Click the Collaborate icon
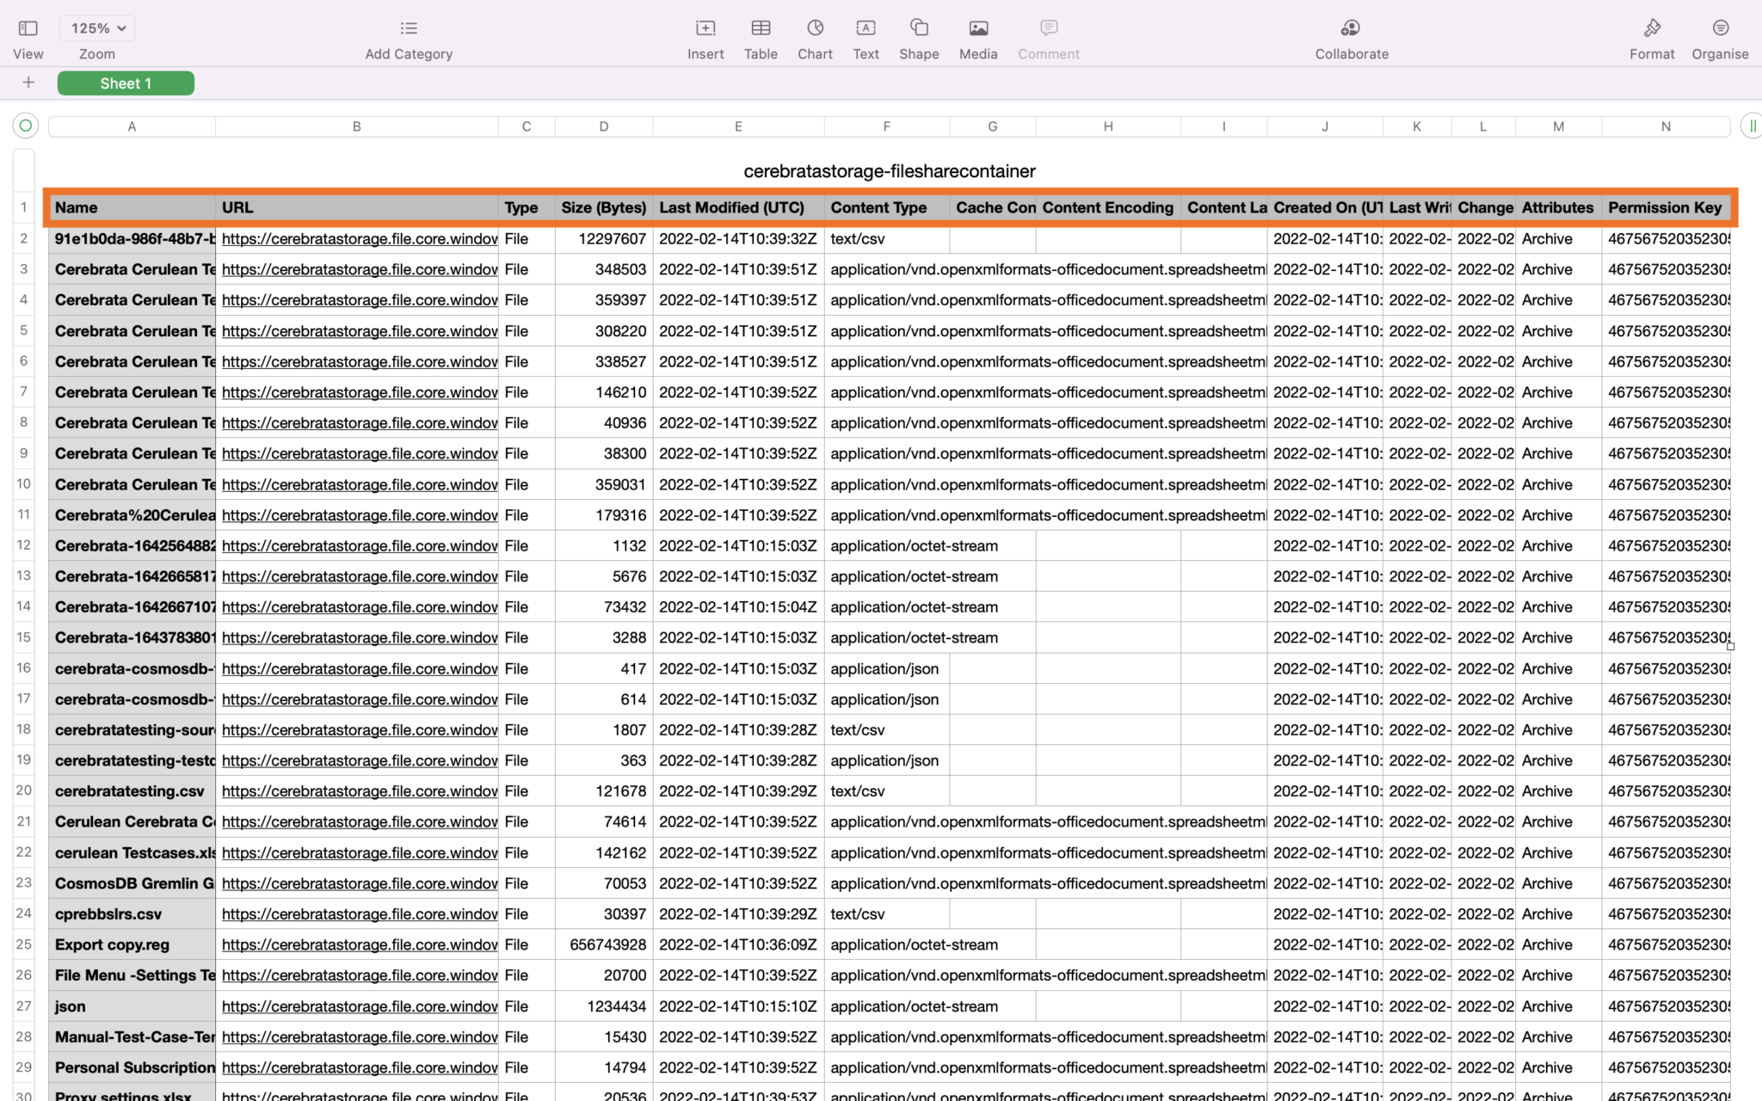Viewport: 1762px width, 1101px height. (1351, 28)
